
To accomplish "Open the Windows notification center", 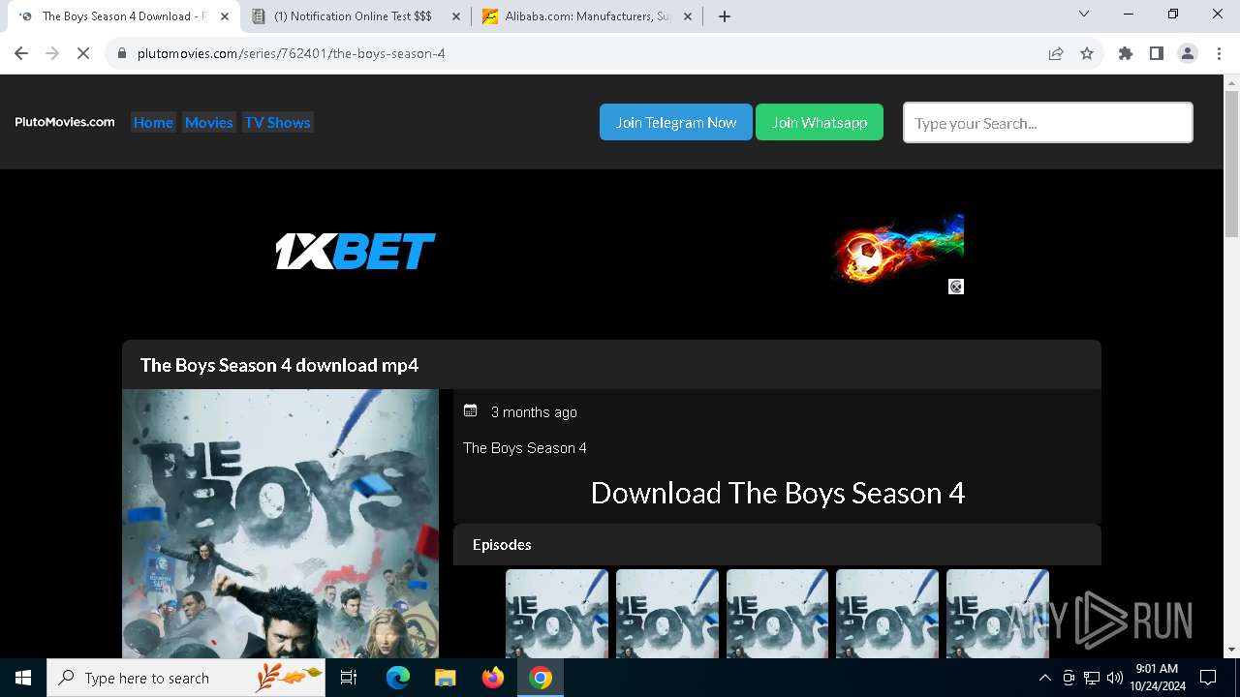I will pos(1208,678).
